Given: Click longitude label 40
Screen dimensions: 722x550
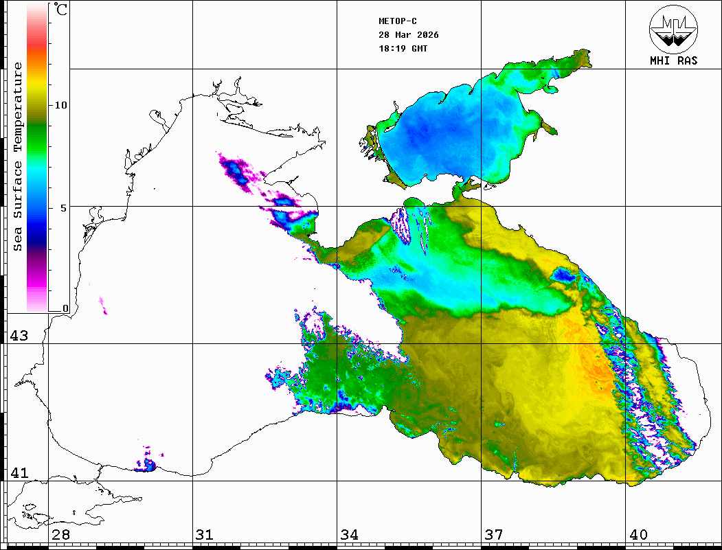Looking at the screenshot, I should (x=638, y=535).
